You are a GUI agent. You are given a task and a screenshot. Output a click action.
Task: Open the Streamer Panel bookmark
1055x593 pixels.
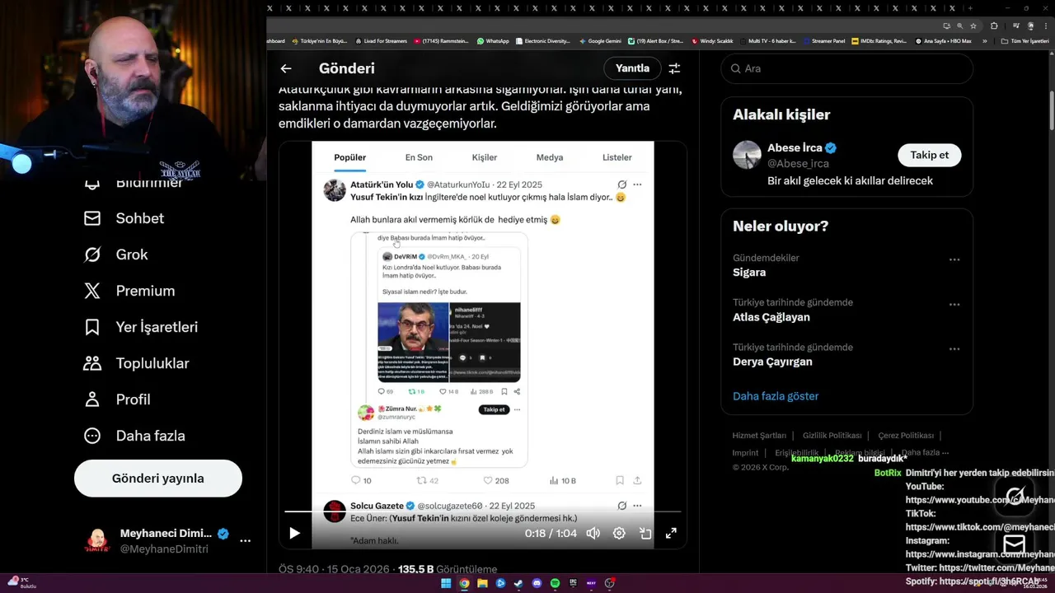tap(823, 40)
